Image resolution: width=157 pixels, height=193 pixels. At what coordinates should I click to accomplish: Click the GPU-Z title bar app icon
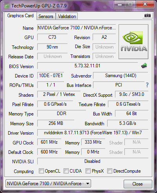pyautogui.click(x=7, y=6)
